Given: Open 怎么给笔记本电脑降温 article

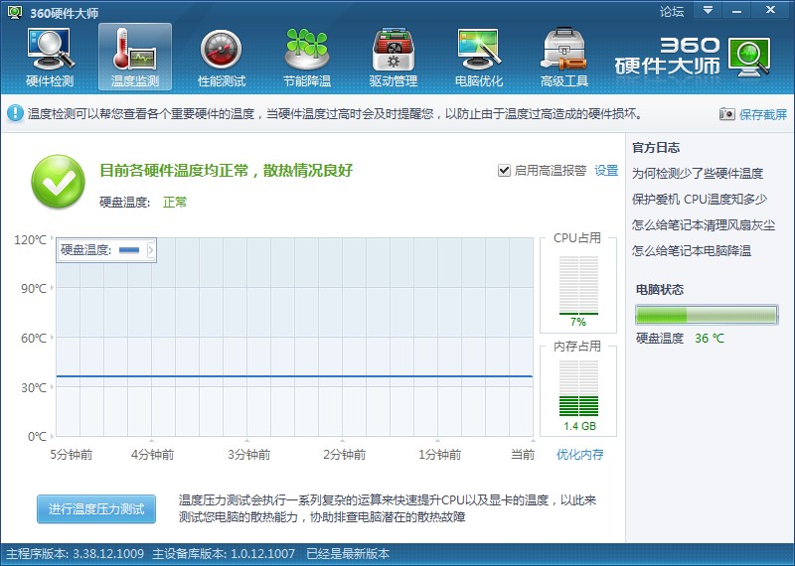Looking at the screenshot, I should coord(691,250).
